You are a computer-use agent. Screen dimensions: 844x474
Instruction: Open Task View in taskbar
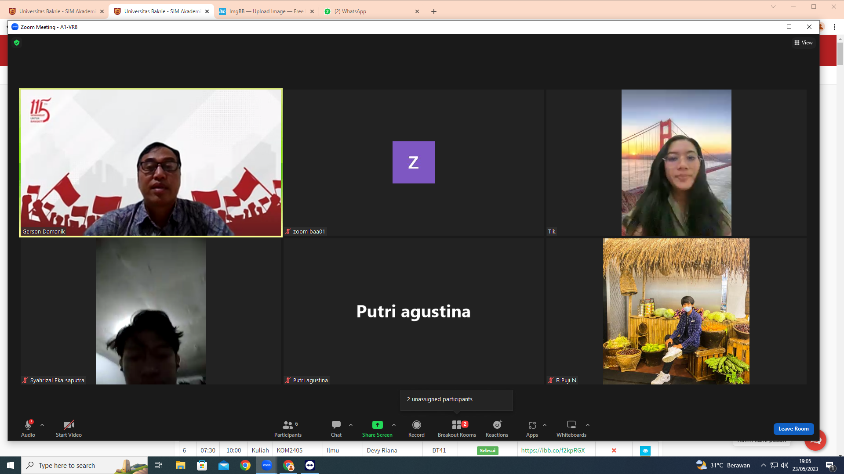coord(158,465)
